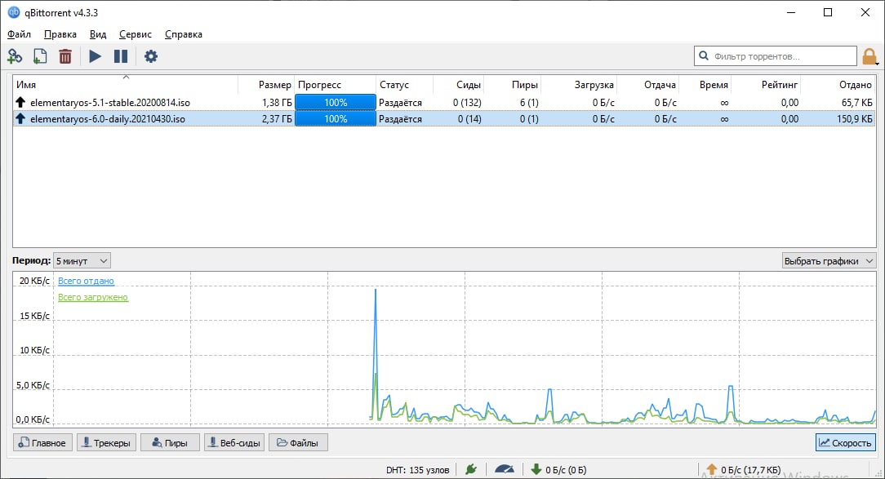Sort by the Сиды column header
This screenshot has height=479, width=885.
click(459, 85)
